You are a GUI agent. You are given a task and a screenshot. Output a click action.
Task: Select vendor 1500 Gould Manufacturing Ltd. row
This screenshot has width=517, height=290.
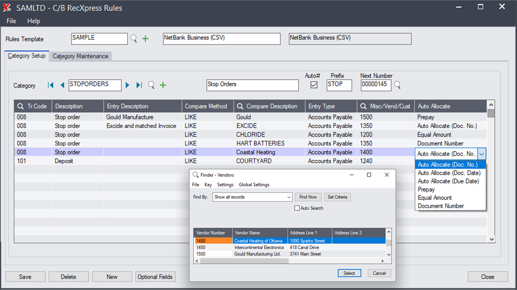tap(290, 254)
